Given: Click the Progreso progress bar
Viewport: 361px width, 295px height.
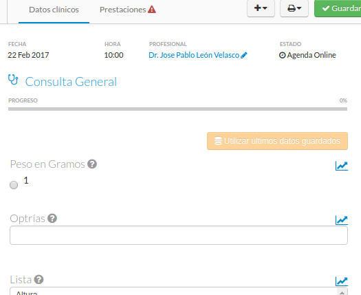Looking at the screenshot, I should [x=177, y=109].
